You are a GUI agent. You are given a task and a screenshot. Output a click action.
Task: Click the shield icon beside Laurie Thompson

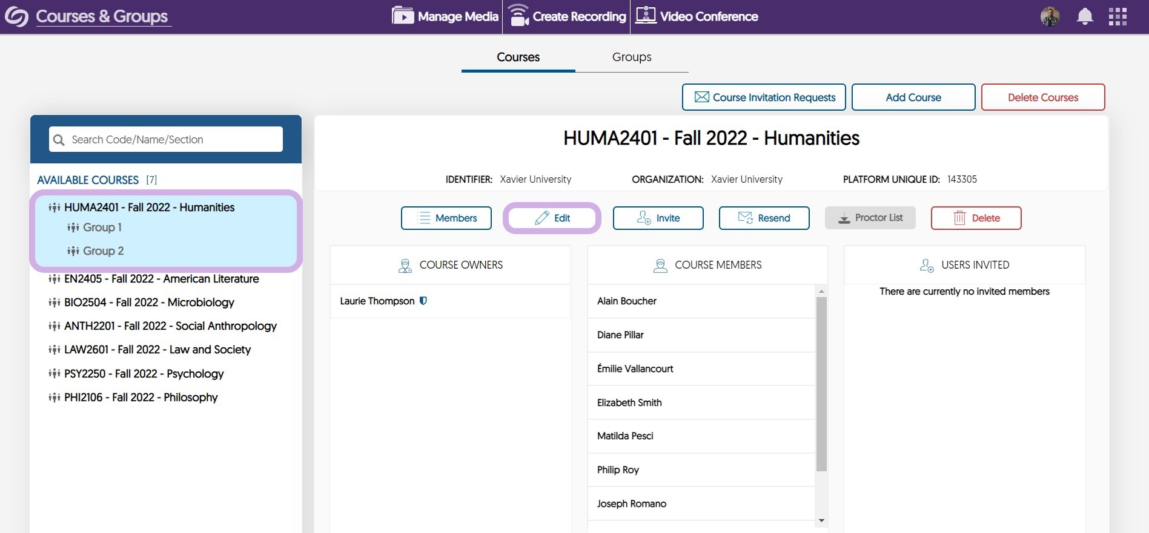[x=423, y=301]
